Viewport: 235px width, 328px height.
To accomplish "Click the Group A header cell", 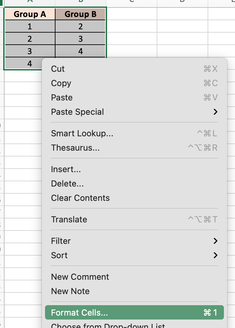I will pos(30,14).
